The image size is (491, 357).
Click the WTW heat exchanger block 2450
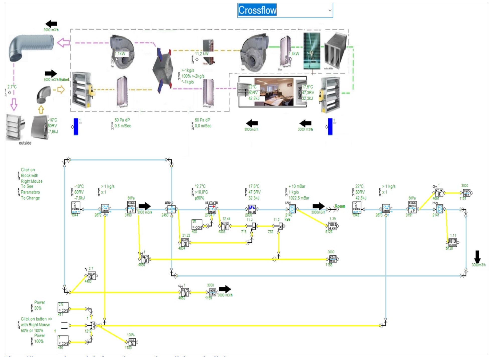coord(172,209)
